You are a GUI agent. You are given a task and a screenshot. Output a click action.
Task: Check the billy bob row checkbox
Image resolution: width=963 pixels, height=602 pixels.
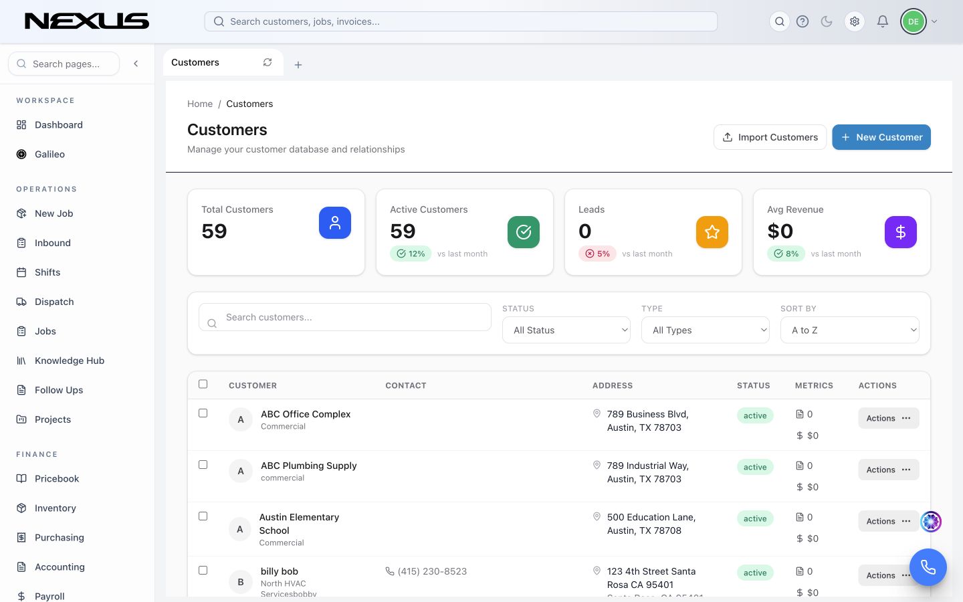203,571
